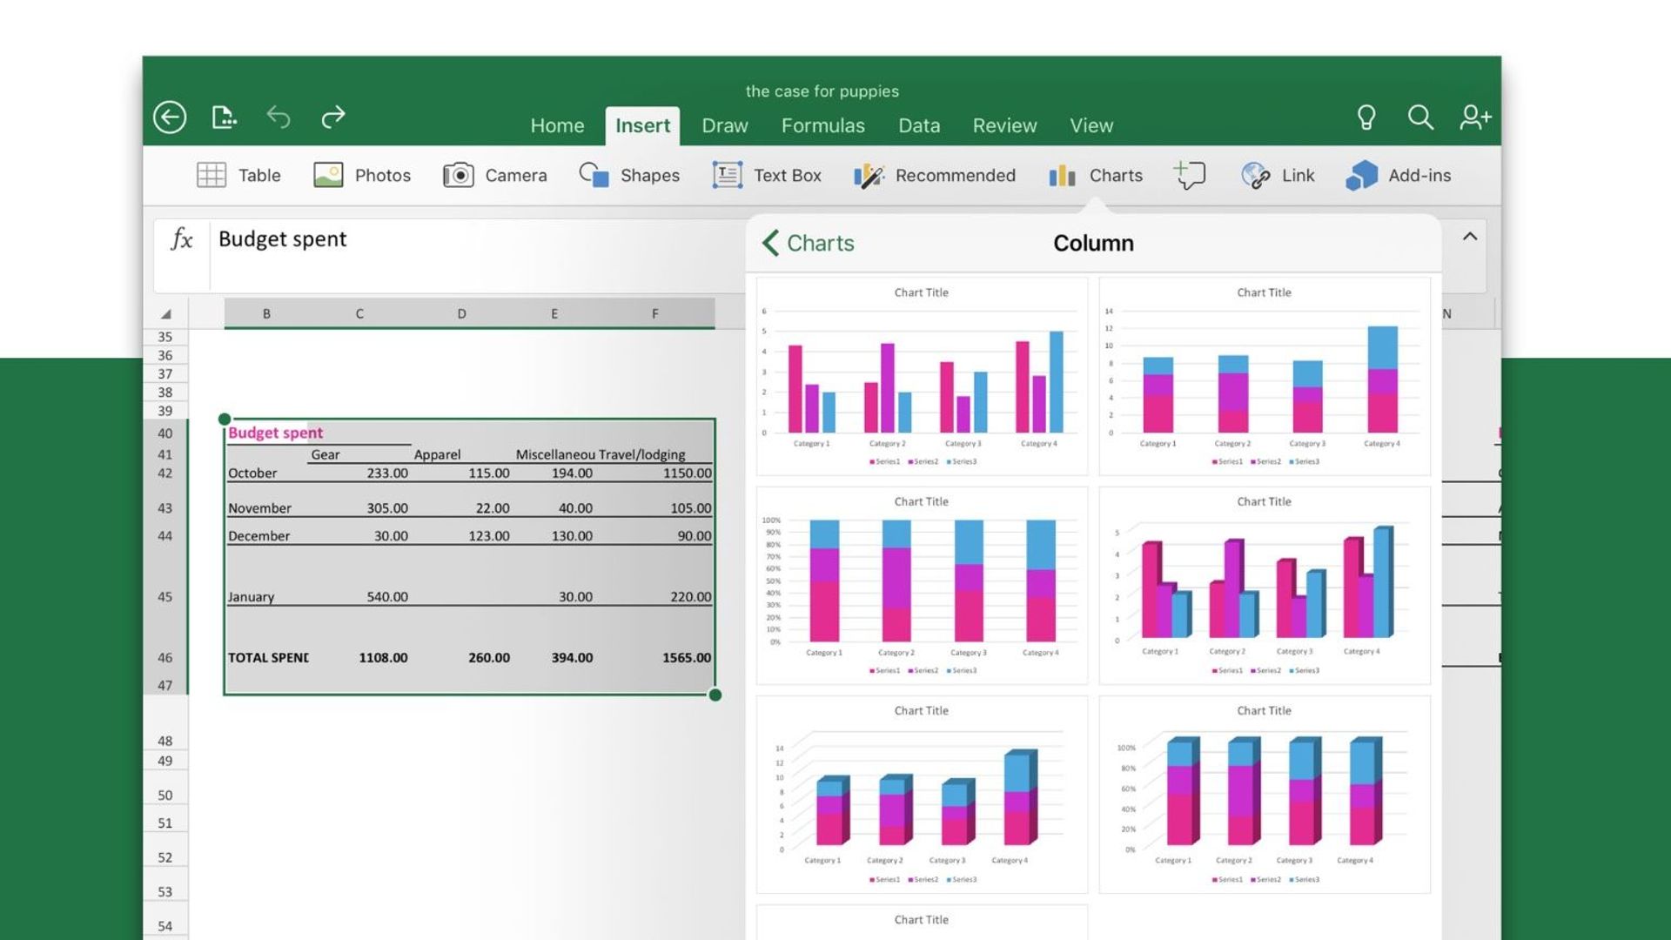Switch to the Formulas ribbon tab
The image size is (1671, 940).
[x=822, y=125]
